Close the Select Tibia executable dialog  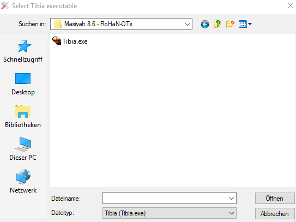click(291, 6)
